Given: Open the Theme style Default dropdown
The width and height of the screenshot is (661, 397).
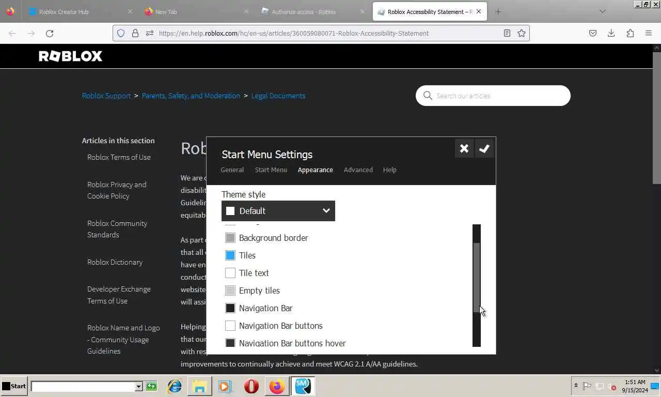Looking at the screenshot, I should pyautogui.click(x=278, y=211).
